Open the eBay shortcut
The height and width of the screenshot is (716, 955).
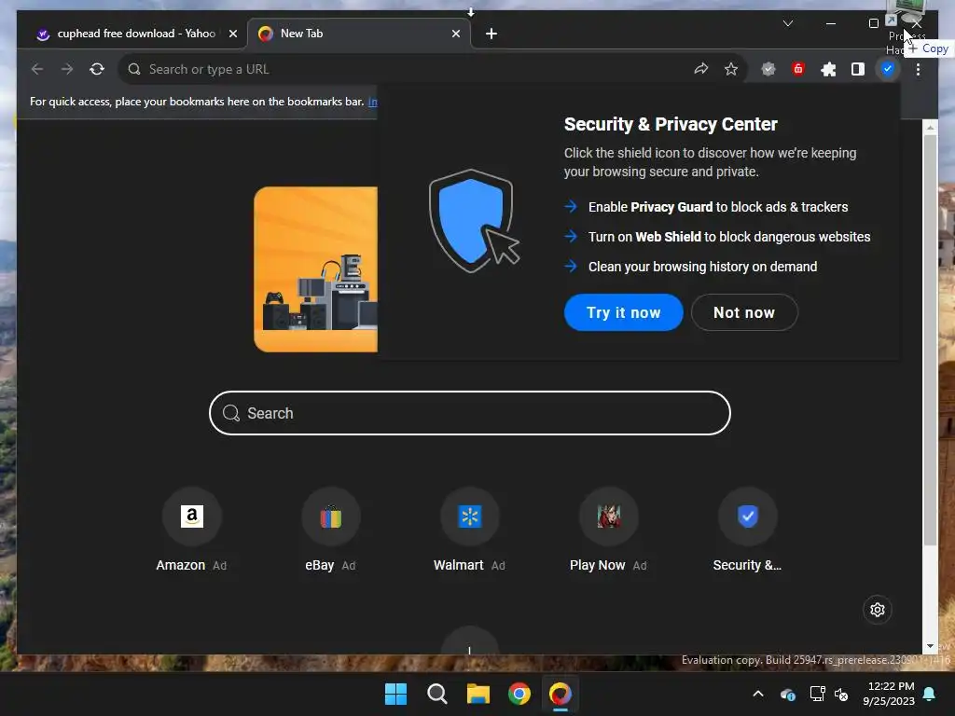tap(330, 530)
